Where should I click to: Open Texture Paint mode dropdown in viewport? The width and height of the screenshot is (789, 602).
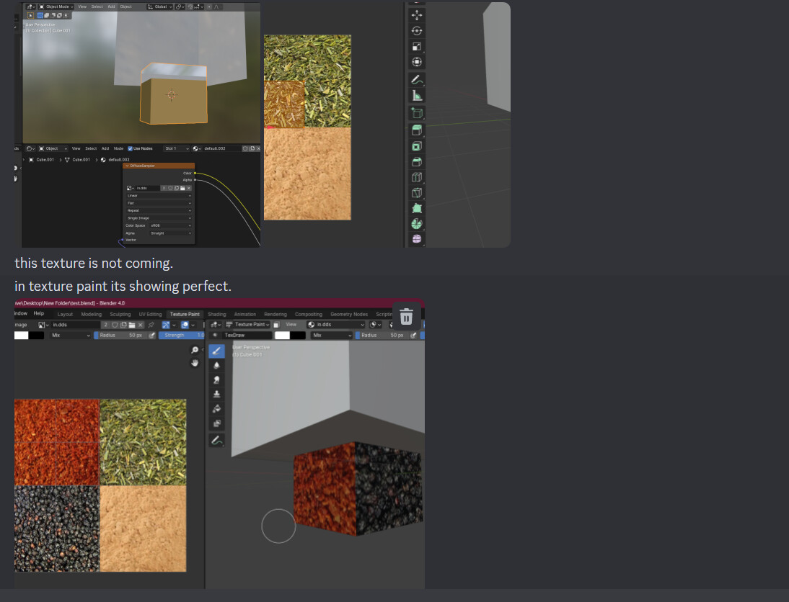[247, 325]
